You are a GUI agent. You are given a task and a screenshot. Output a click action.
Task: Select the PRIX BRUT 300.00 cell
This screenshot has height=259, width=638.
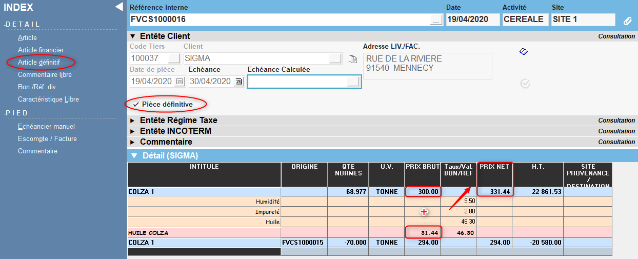point(423,191)
